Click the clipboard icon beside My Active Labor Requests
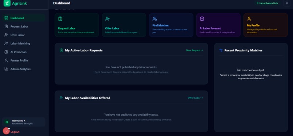The width and height of the screenshot is (293, 136). 61,50
